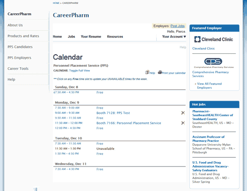Click Toggle Full View link
The height and width of the screenshot is (191, 247).
click(79, 70)
